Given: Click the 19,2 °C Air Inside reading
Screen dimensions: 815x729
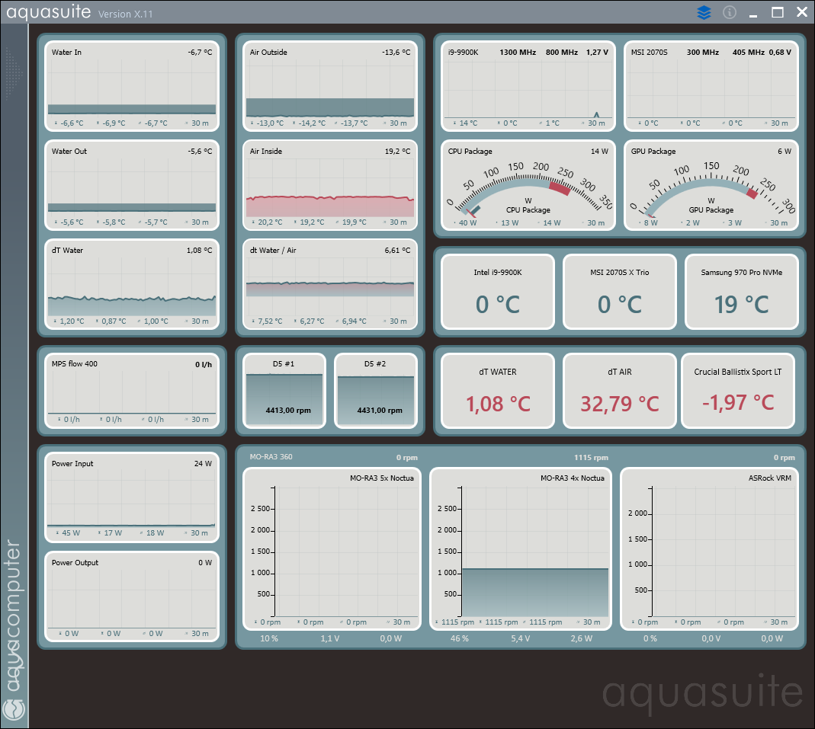Looking at the screenshot, I should click(x=398, y=151).
